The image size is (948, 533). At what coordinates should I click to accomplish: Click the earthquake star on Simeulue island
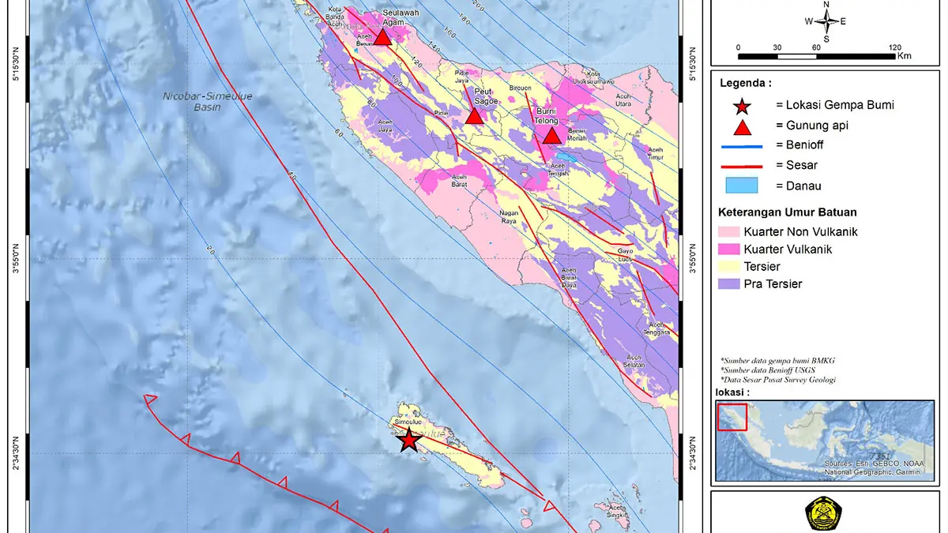coord(408,440)
